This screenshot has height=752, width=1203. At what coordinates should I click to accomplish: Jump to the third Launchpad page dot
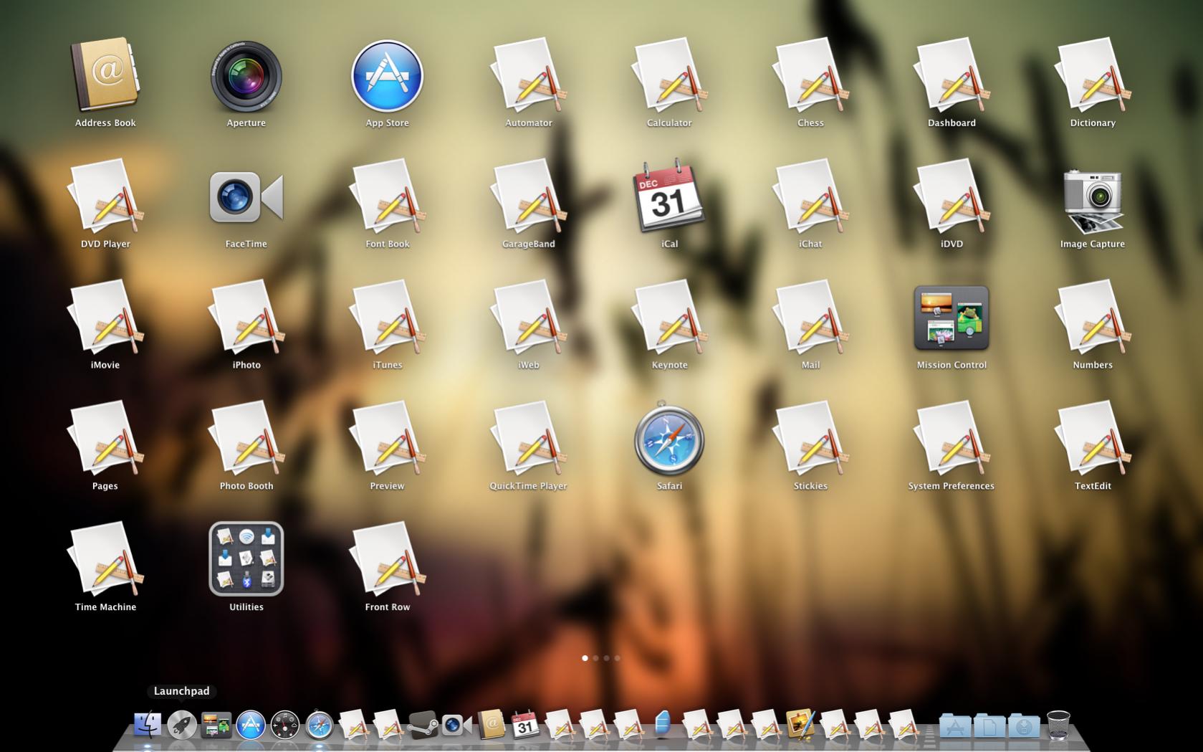click(607, 658)
